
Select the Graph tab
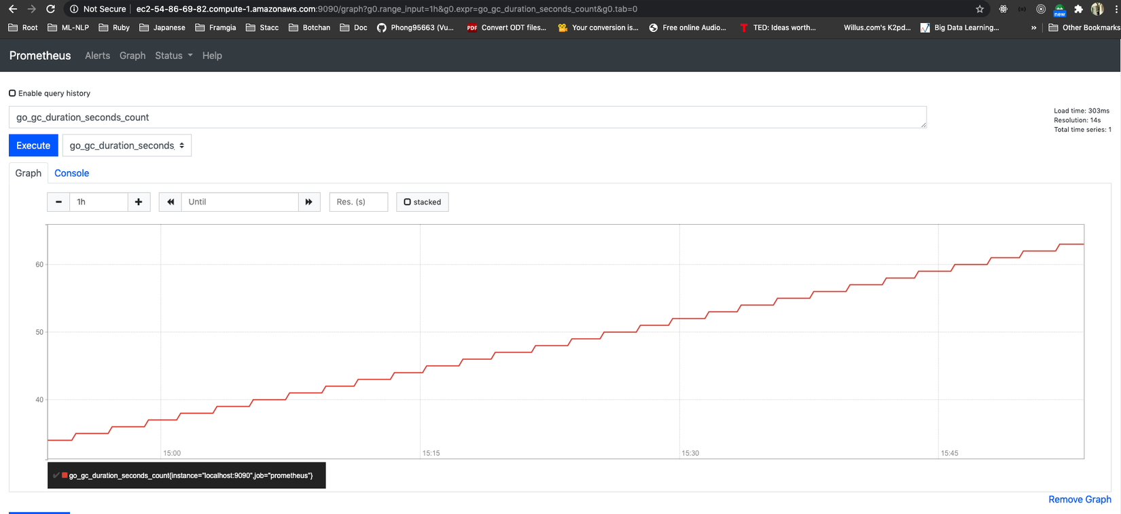29,173
